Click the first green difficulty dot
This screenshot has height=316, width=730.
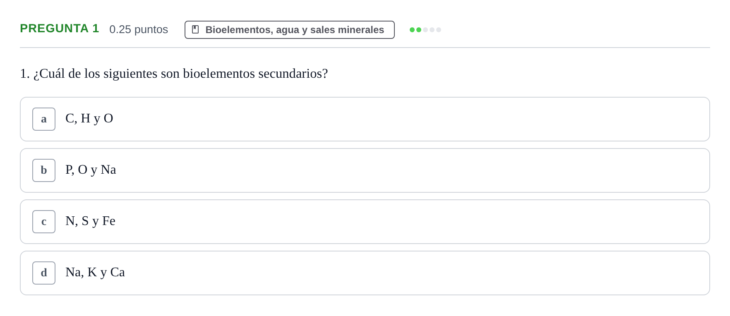click(412, 30)
